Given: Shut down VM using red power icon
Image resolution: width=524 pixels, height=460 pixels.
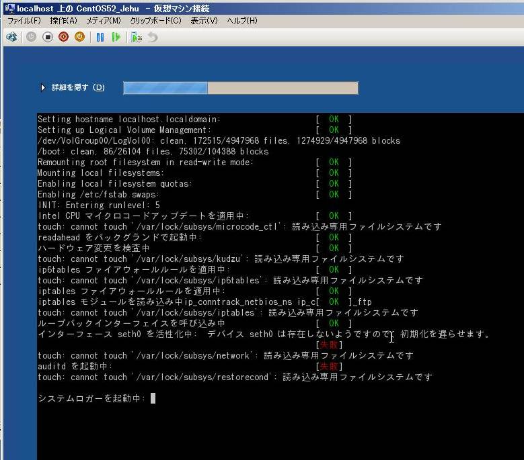Looking at the screenshot, I should point(63,37).
